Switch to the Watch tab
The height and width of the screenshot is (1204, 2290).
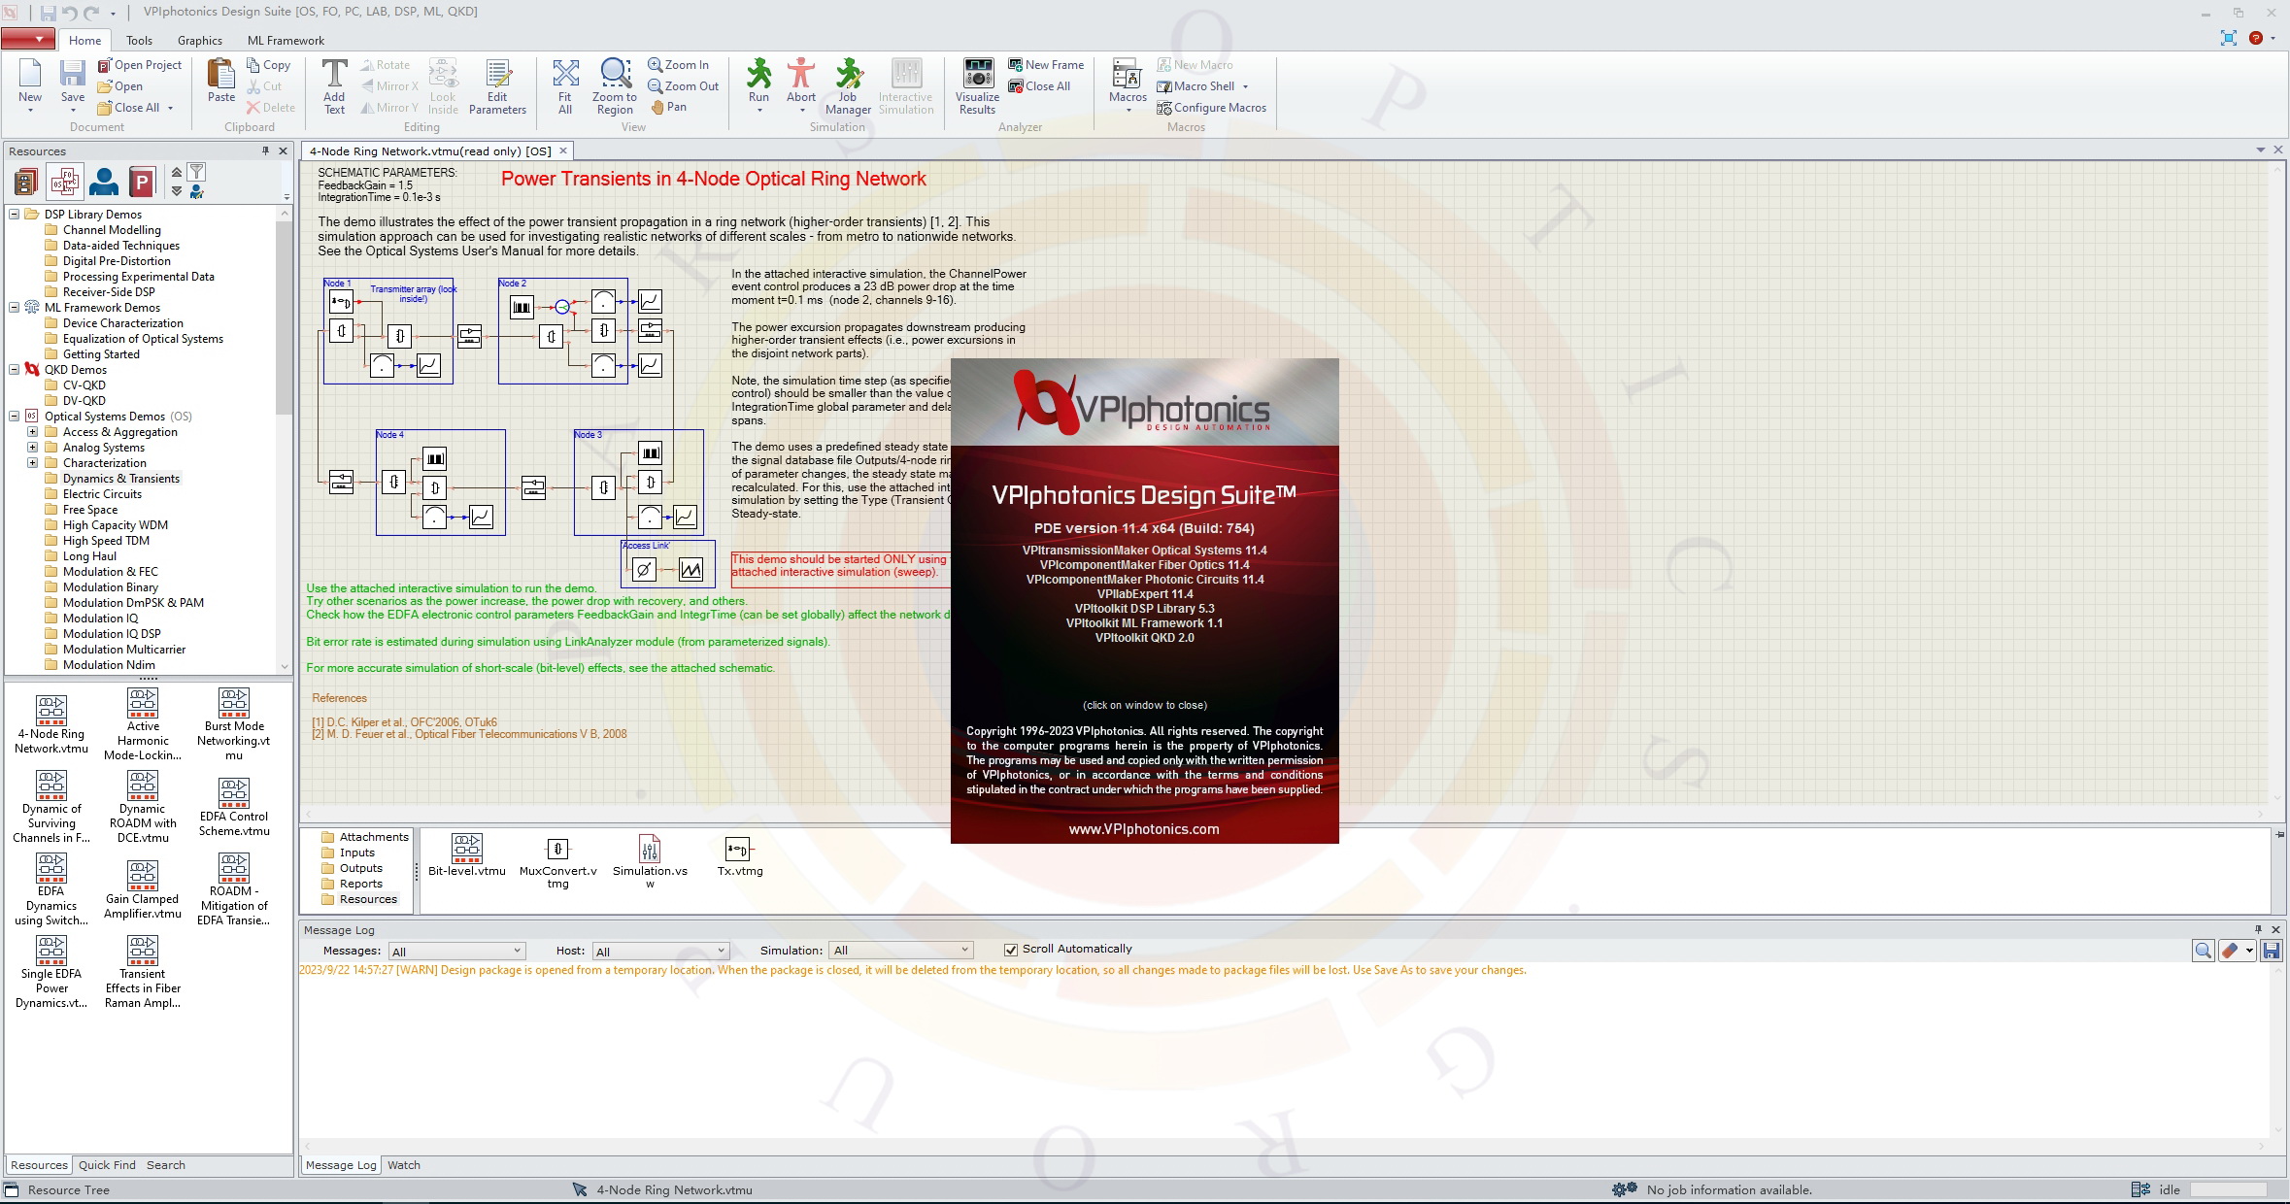coord(404,1165)
